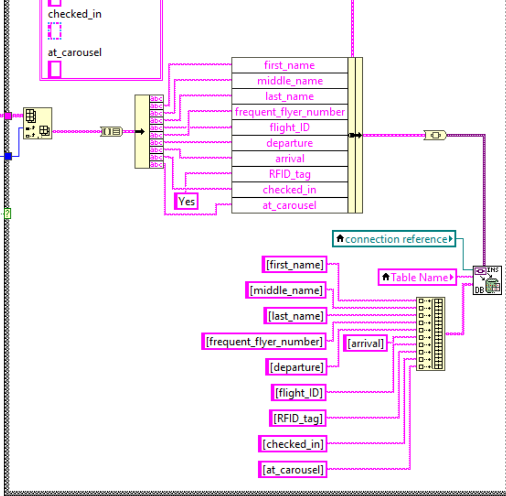Click the pink tunnel on the left border
The height and width of the screenshot is (496, 506).
[8, 116]
